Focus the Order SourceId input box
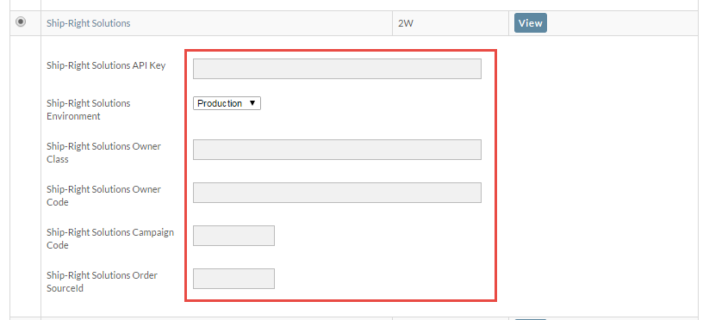Image resolution: width=703 pixels, height=320 pixels. coord(233,279)
